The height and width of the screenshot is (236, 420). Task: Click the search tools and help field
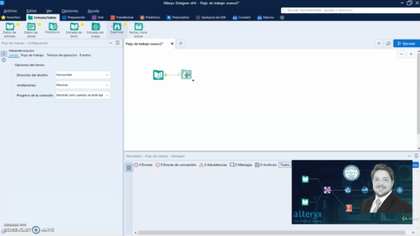coord(350,10)
